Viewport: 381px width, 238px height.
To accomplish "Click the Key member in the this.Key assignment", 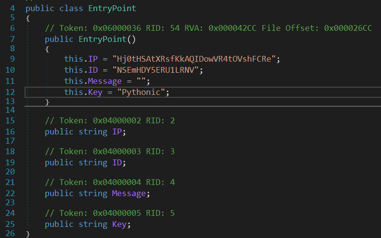I will [95, 93].
